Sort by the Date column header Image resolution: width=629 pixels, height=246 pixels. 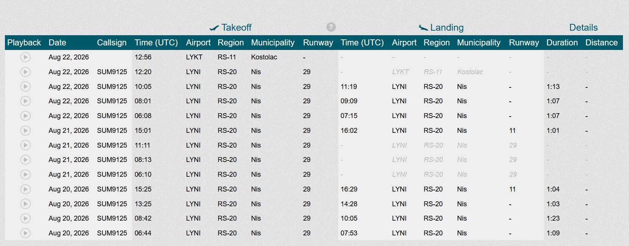pyautogui.click(x=57, y=43)
